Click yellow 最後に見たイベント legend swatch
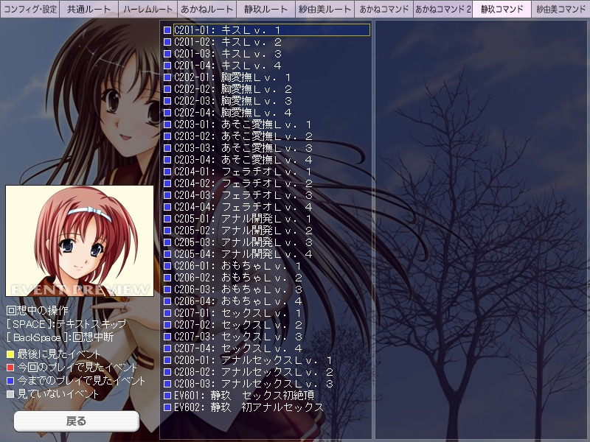This screenshot has width=590, height=442. pyautogui.click(x=10, y=354)
